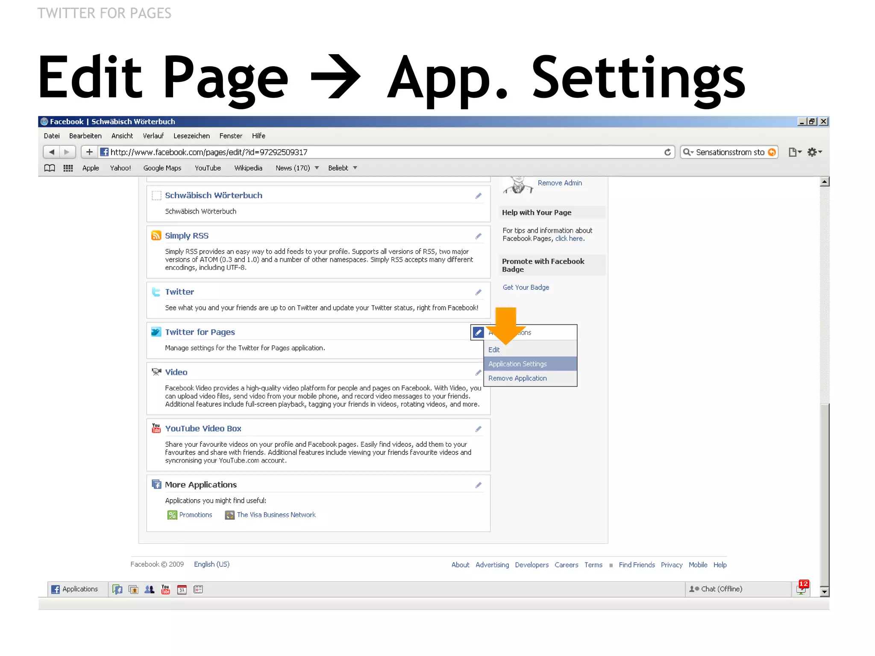Open the Apple bookmark

tap(91, 168)
